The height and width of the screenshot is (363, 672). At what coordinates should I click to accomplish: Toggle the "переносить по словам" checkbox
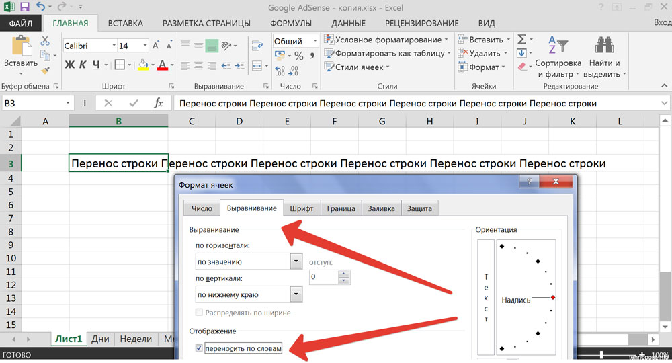tap(198, 348)
